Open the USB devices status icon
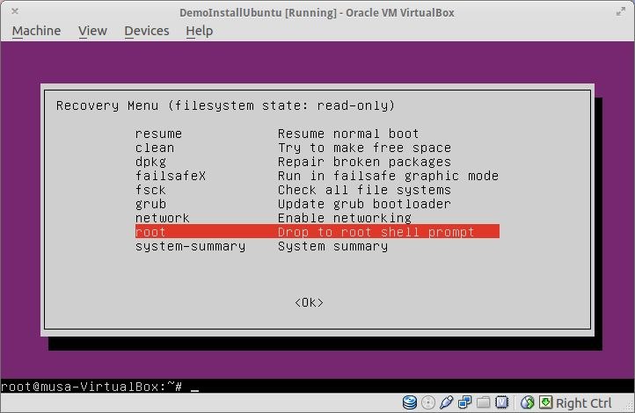 pos(446,402)
